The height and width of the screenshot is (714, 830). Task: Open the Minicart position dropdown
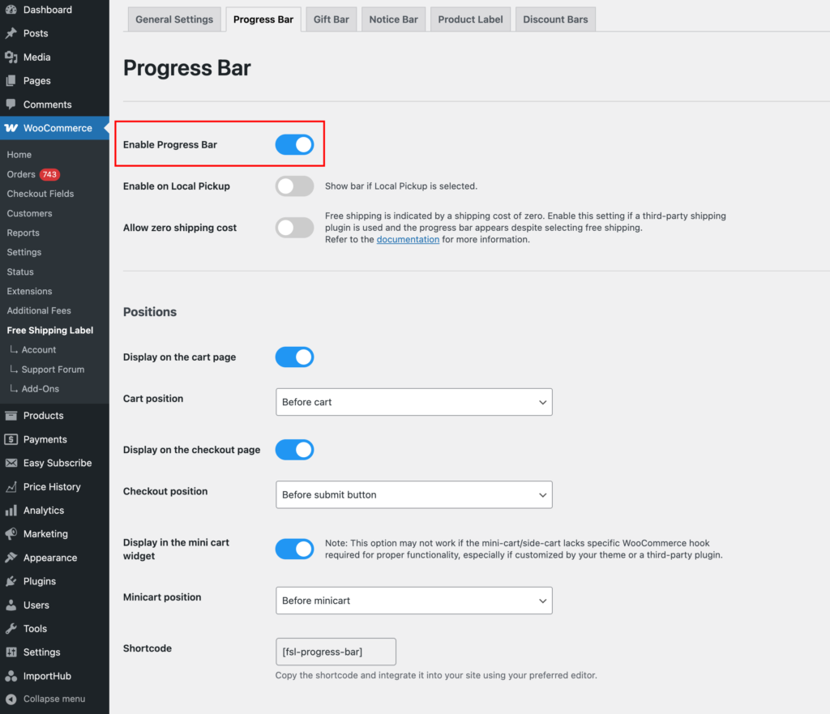(413, 601)
